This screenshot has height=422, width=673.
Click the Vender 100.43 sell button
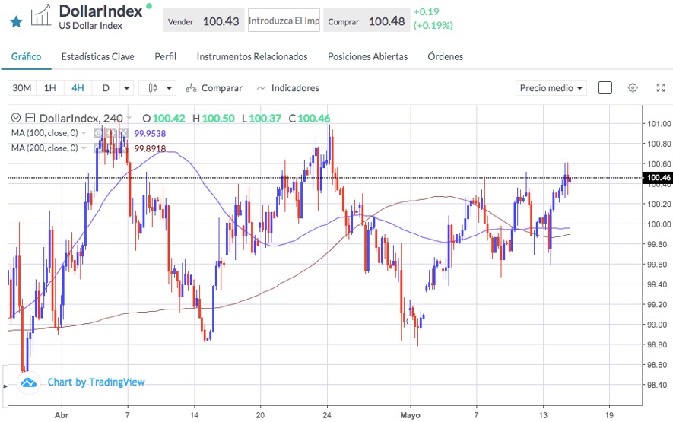204,21
